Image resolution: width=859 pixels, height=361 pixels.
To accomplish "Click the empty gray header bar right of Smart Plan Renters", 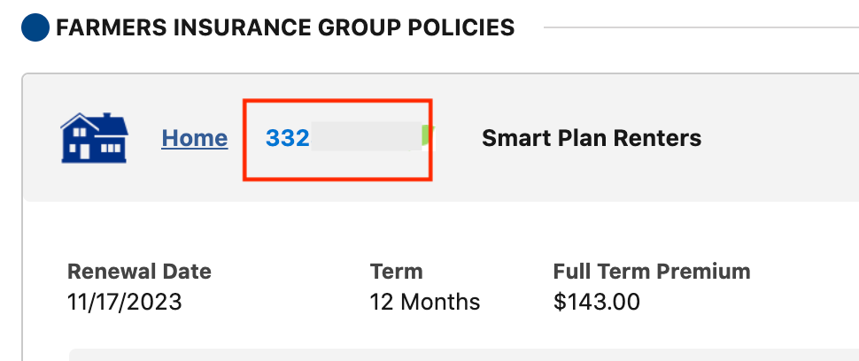I will click(x=779, y=138).
